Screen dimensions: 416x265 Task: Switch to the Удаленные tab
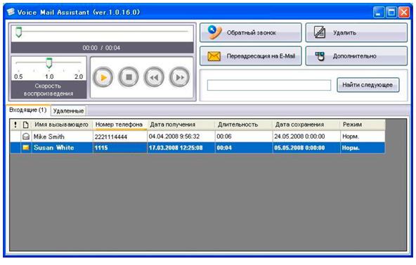(x=68, y=111)
